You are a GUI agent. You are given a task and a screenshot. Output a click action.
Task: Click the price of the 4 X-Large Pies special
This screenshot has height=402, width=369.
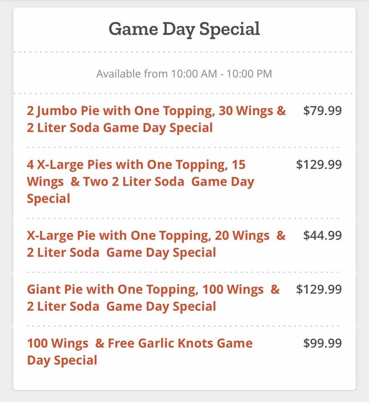(x=319, y=165)
